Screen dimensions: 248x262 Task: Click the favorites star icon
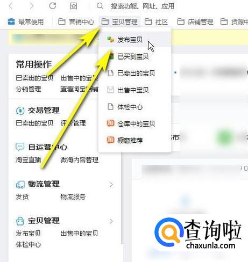click(74, 6)
